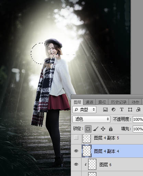The image size is (143, 176).
Task: Hide layer 图层 4 副本 4
Action: tap(76, 151)
